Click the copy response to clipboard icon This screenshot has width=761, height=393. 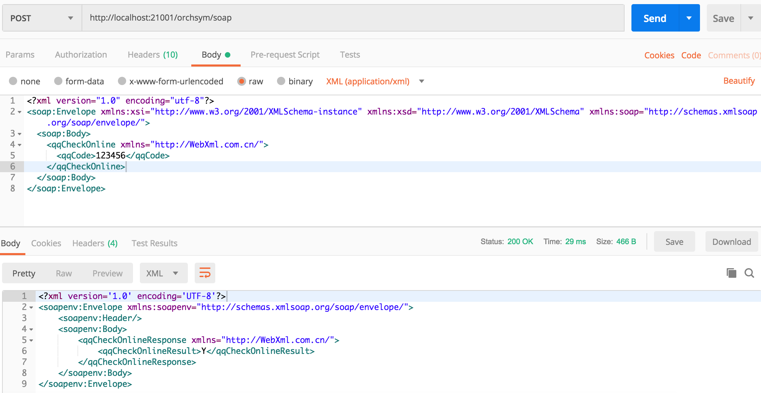click(x=731, y=273)
